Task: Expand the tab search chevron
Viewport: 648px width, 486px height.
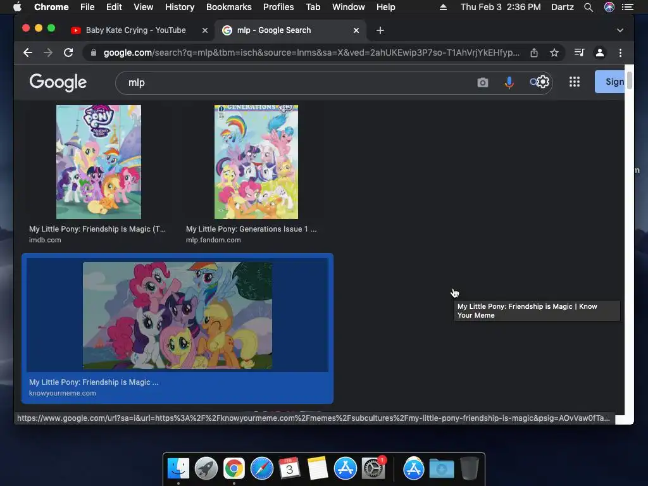Action: pos(620,30)
